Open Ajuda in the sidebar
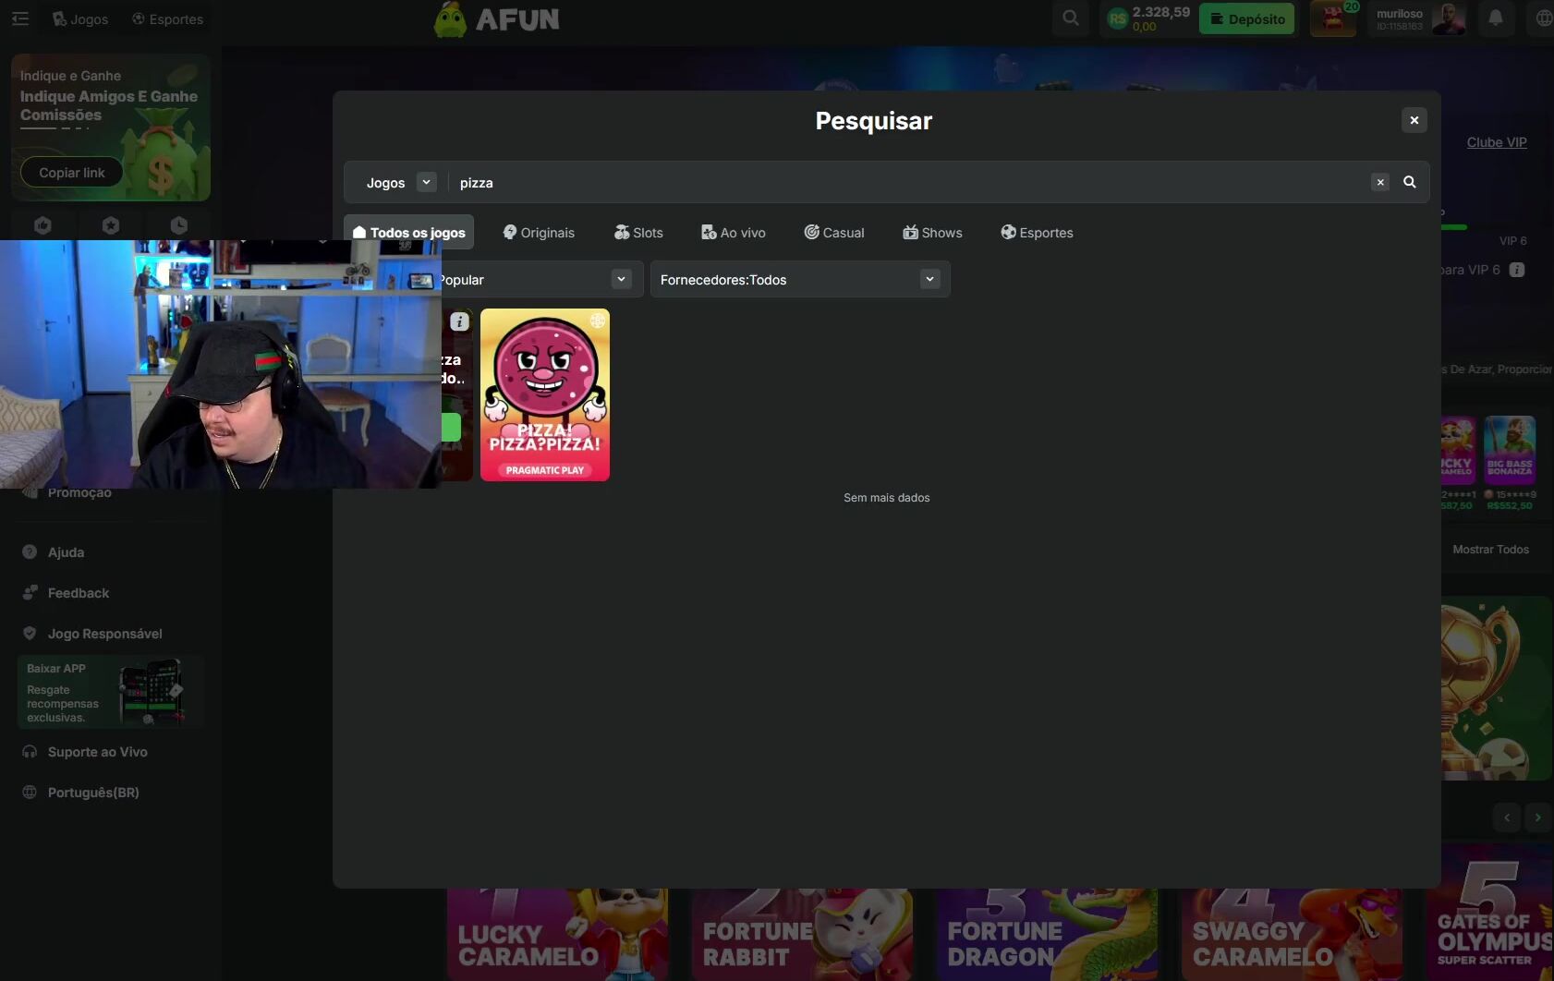The height and width of the screenshot is (981, 1554). click(x=66, y=551)
